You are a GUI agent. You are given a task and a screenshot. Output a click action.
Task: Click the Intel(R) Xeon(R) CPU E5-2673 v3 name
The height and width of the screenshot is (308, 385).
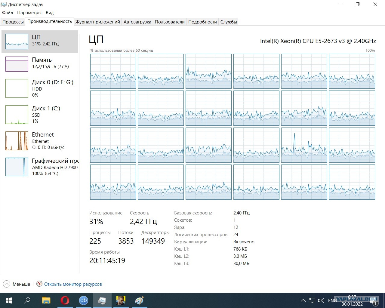(x=318, y=41)
